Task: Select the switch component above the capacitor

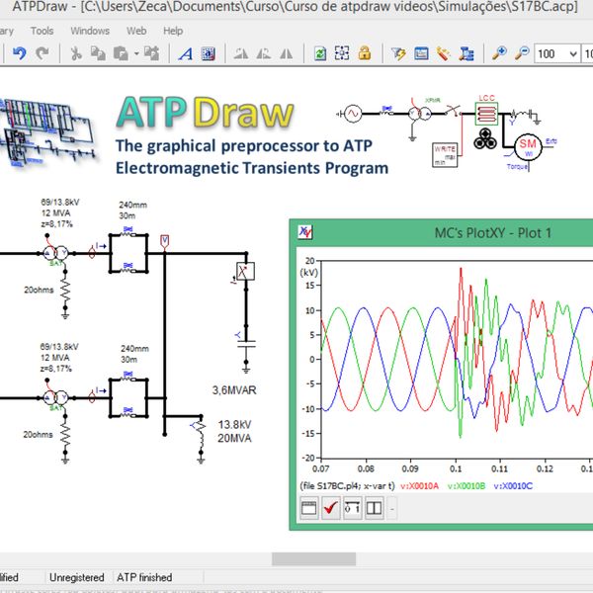Action: (245, 271)
